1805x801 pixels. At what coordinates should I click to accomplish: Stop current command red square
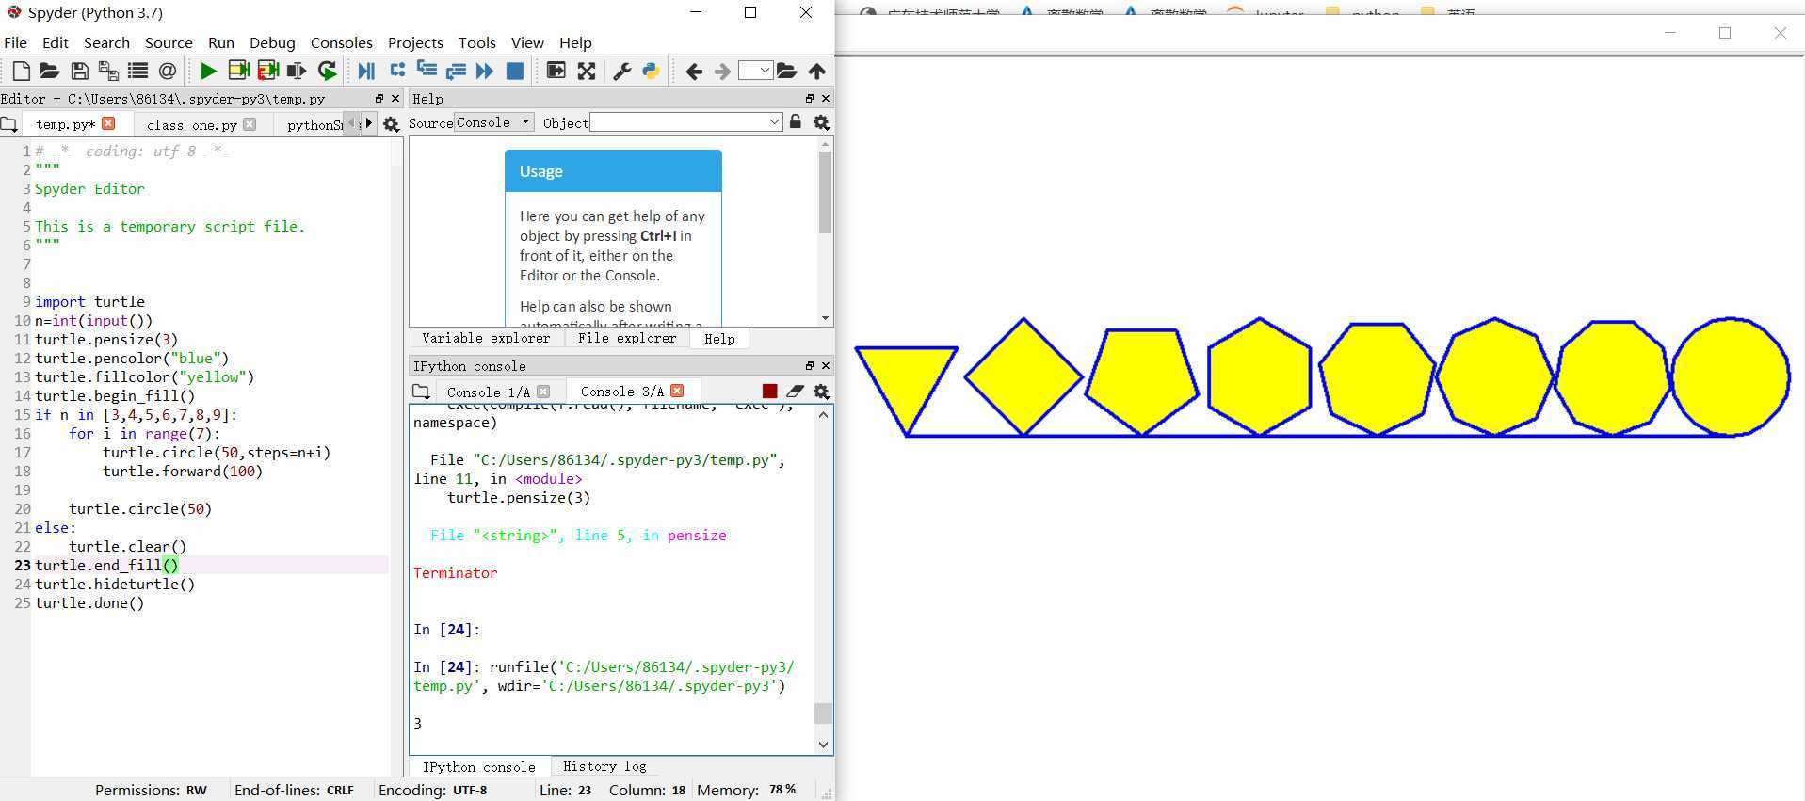tap(769, 392)
